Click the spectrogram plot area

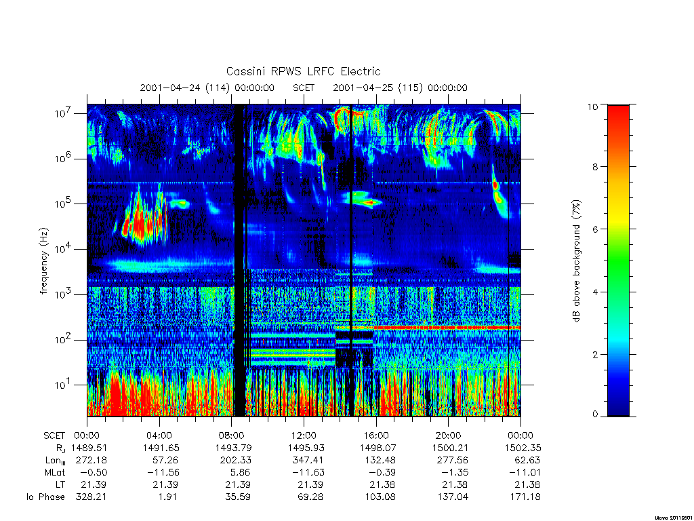pyautogui.click(x=304, y=260)
